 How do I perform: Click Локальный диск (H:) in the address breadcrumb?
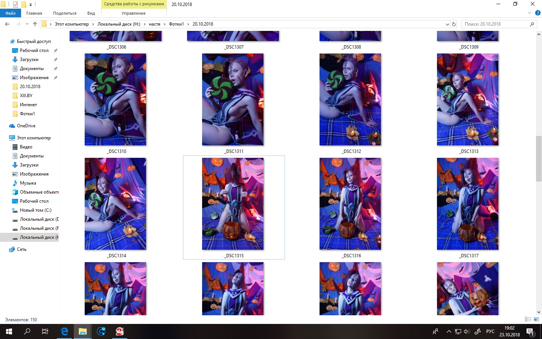[x=119, y=24]
